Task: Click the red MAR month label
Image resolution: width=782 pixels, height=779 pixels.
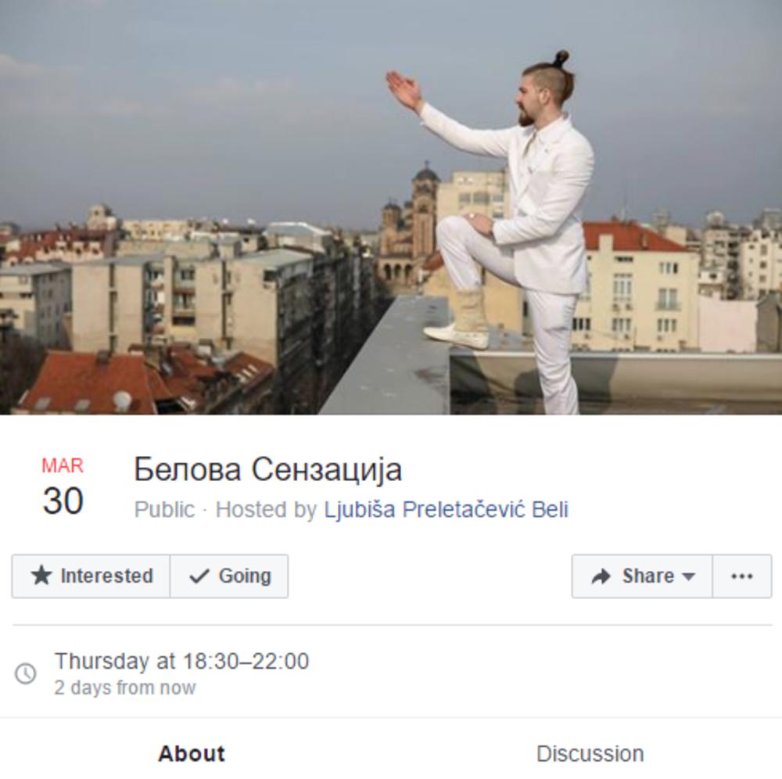Action: (63, 466)
